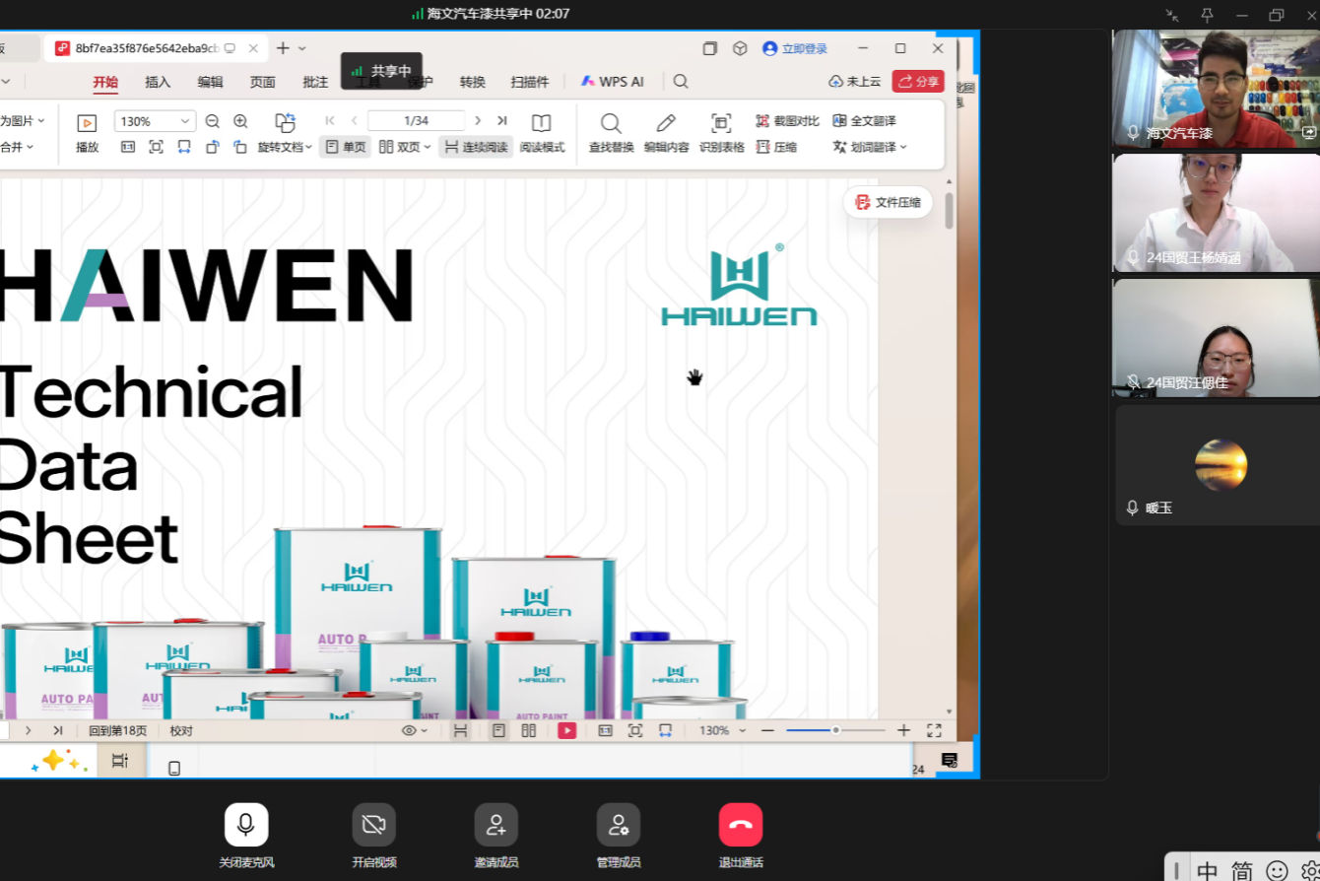Open 阅读模式 book icon
Screen dimensions: 1320x881
(x=541, y=123)
